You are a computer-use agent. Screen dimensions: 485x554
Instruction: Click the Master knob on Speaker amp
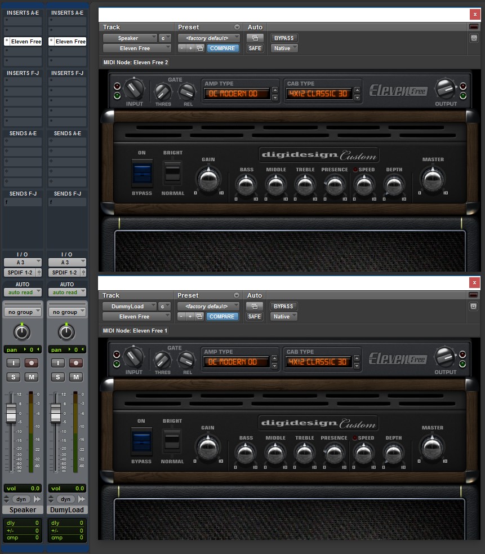coord(432,179)
